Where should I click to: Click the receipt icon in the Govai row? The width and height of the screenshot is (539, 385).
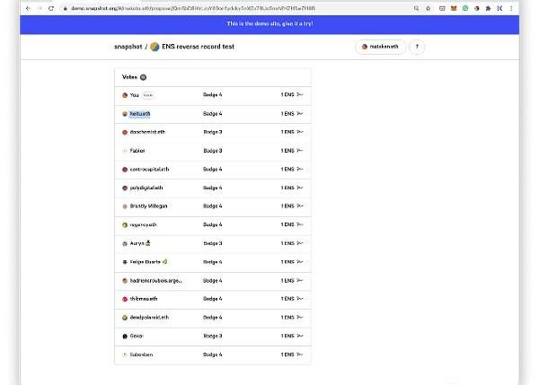point(300,336)
